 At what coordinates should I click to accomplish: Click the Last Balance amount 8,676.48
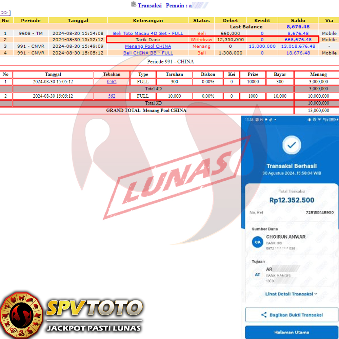[x=298, y=27]
